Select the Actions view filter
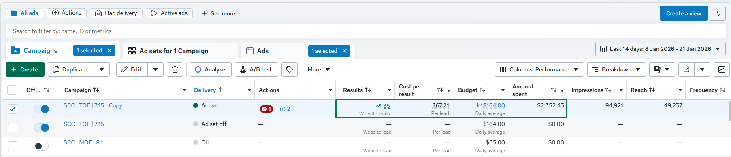 coord(67,13)
